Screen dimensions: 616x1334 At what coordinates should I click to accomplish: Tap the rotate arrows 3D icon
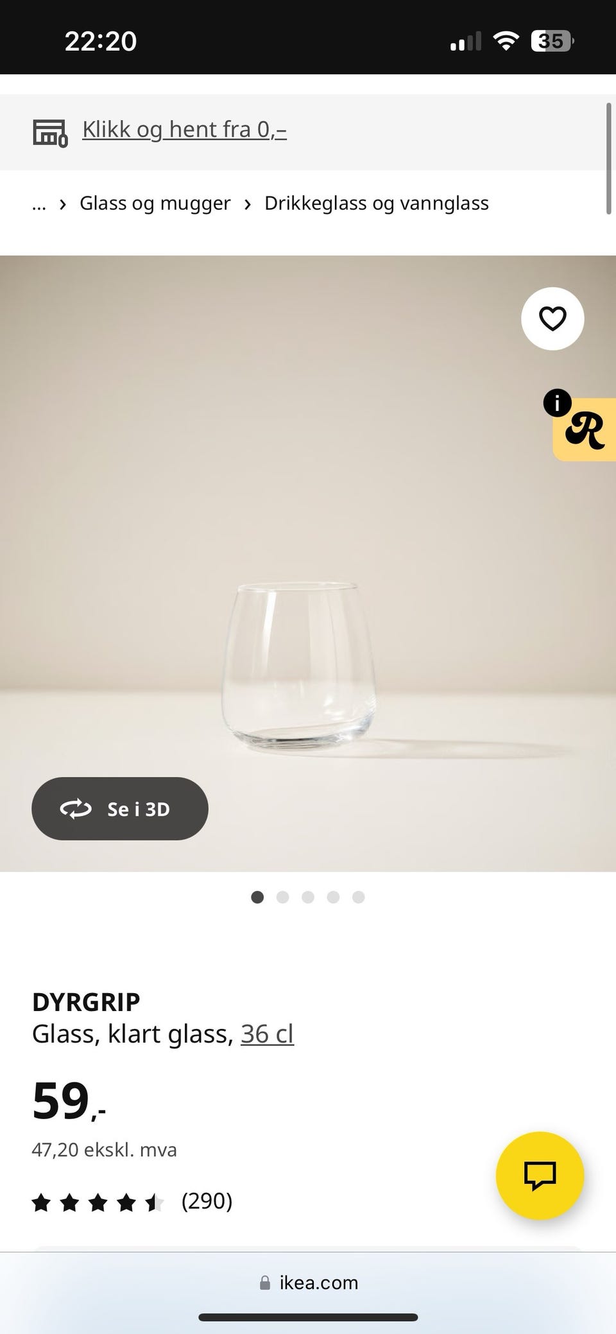[x=76, y=809]
